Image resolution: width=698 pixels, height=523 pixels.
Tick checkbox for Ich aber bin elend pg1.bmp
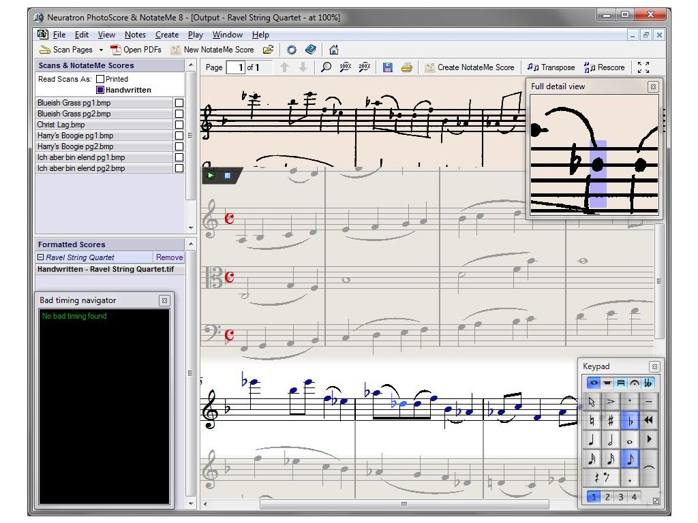(179, 157)
